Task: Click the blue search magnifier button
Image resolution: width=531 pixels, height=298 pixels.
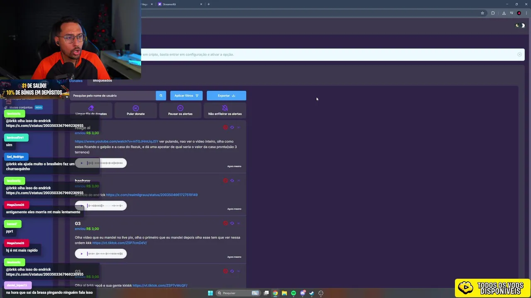Action: click(161, 96)
